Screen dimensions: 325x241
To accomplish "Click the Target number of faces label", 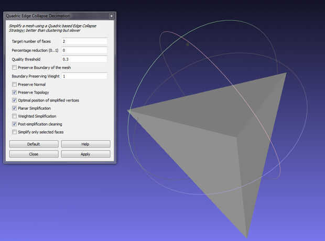I will (x=31, y=41).
